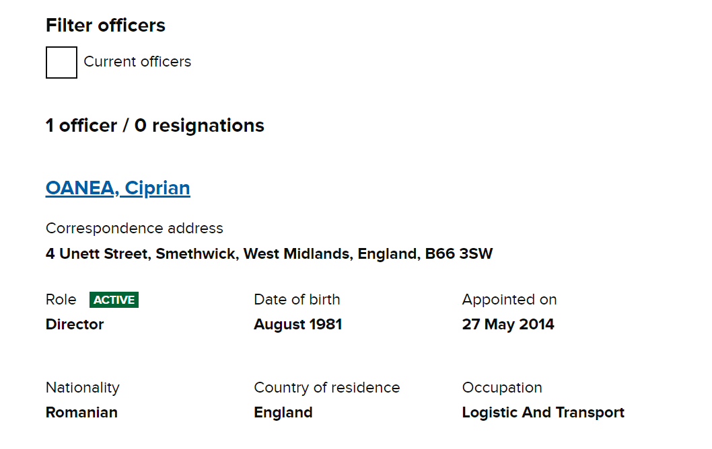Click the Current officers checkbox label
Image resolution: width=712 pixels, height=449 pixels.
click(x=137, y=62)
